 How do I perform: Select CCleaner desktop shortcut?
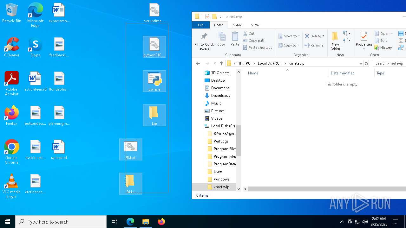click(12, 47)
